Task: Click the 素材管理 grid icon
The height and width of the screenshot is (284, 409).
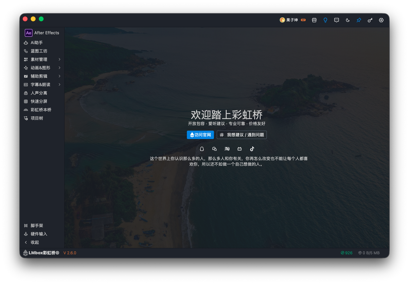Action: coord(26,59)
